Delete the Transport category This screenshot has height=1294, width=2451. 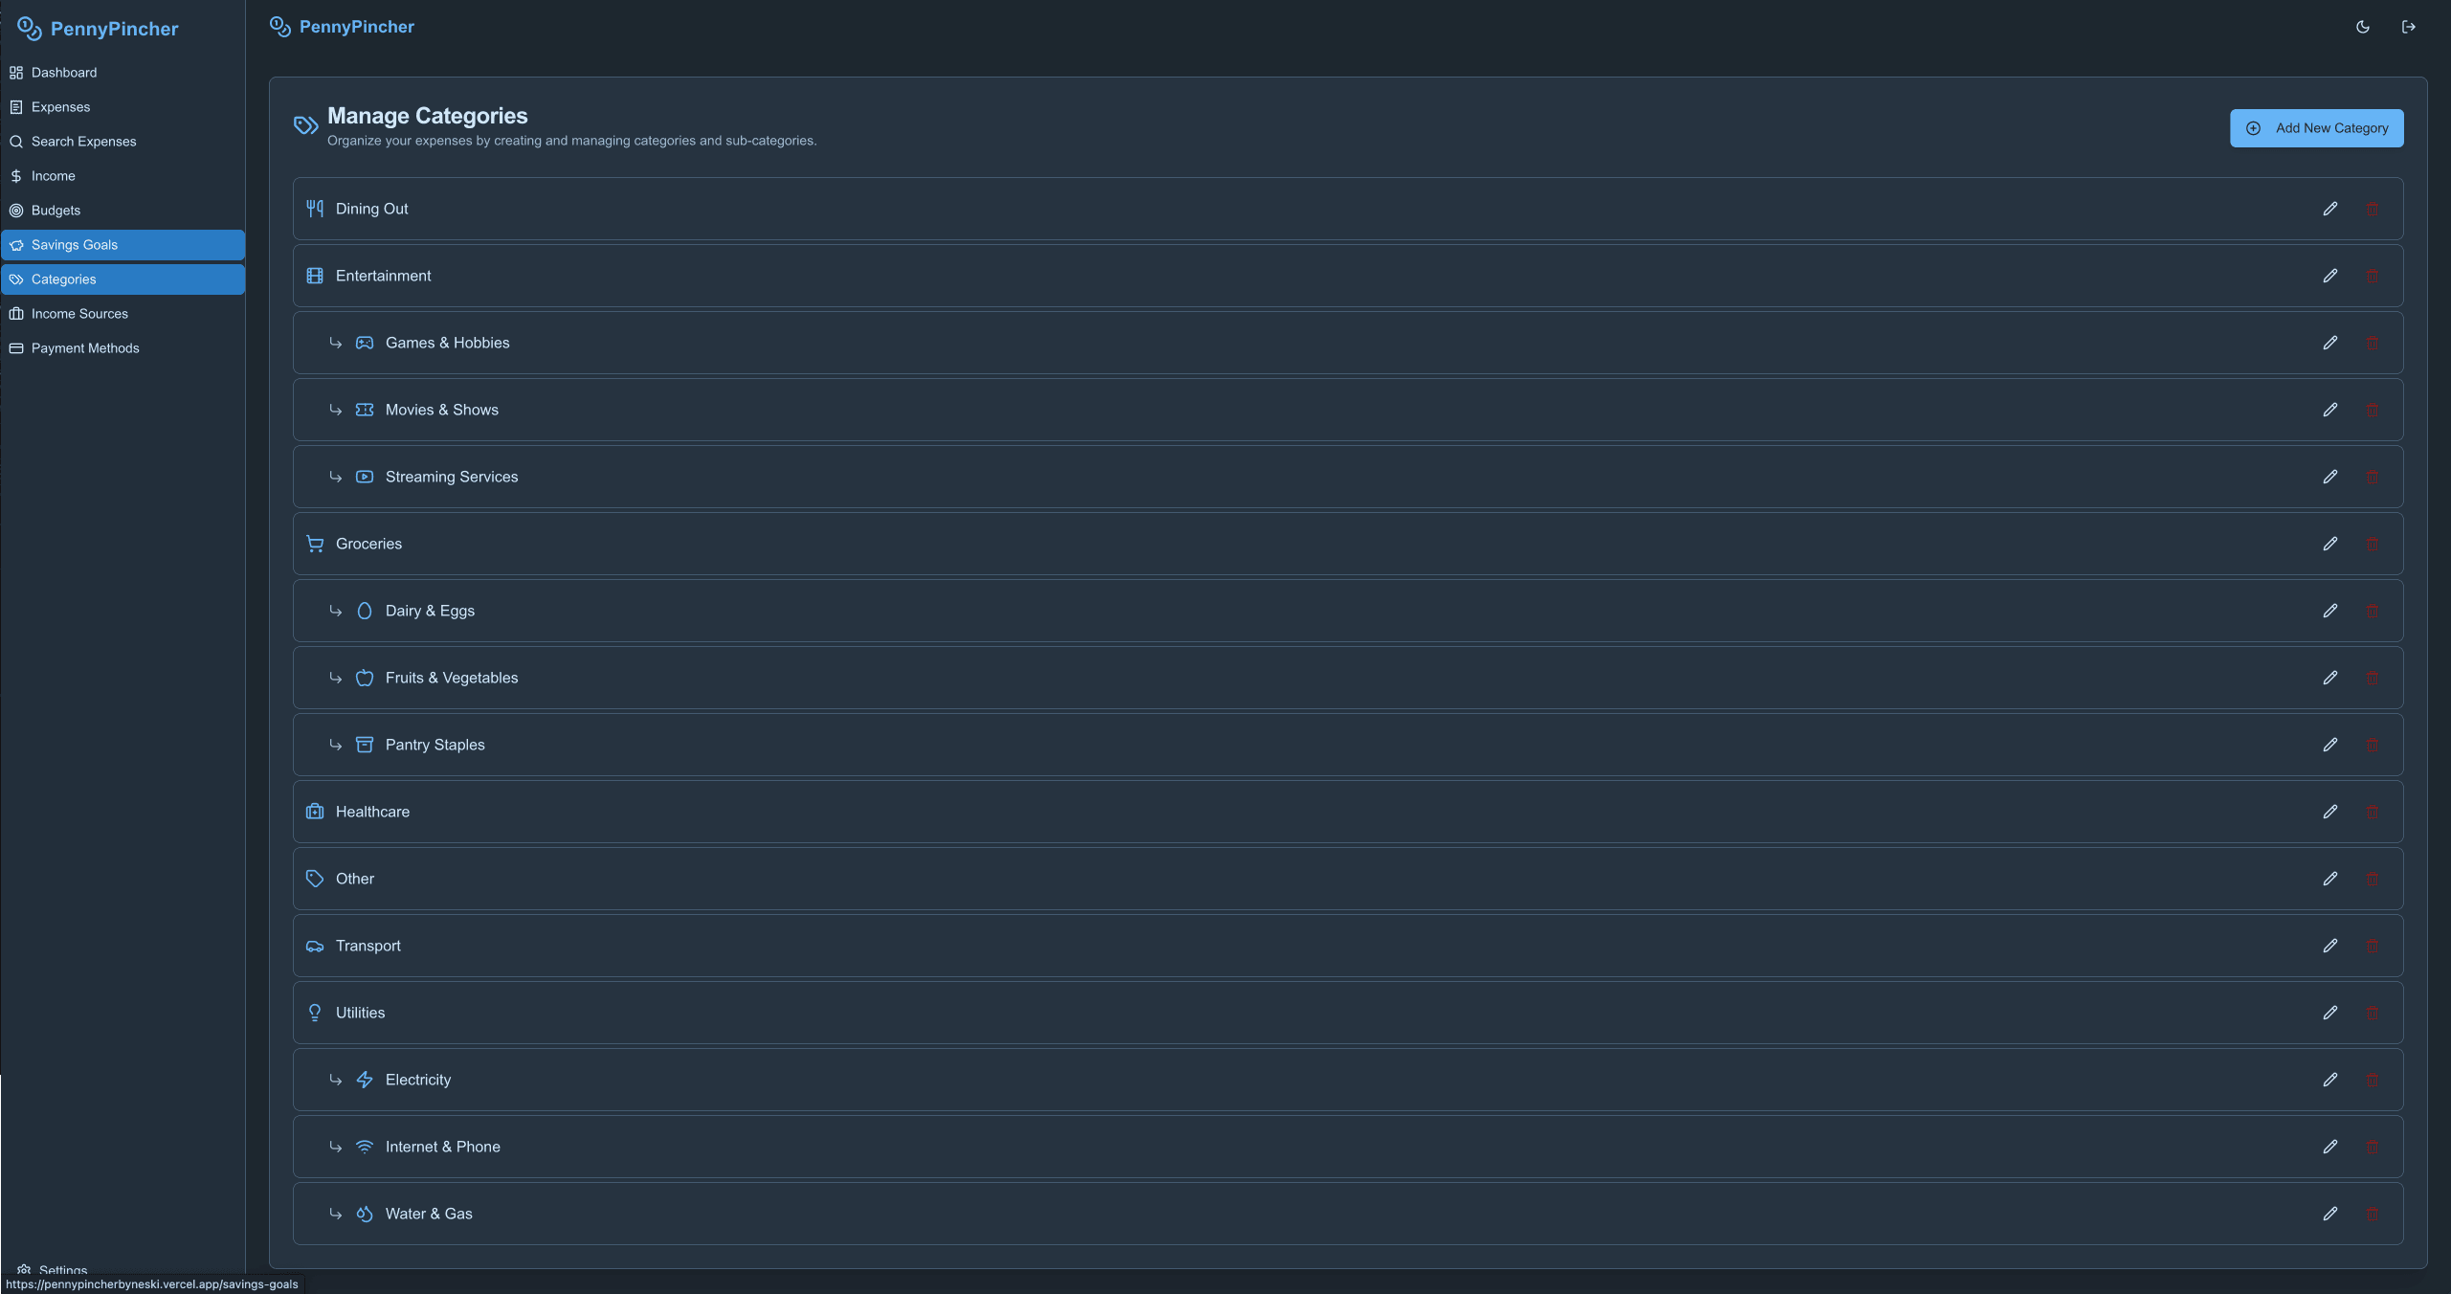(2372, 946)
